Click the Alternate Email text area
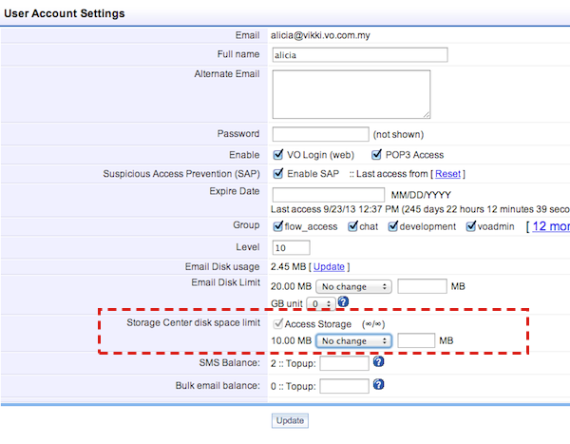 351,93
